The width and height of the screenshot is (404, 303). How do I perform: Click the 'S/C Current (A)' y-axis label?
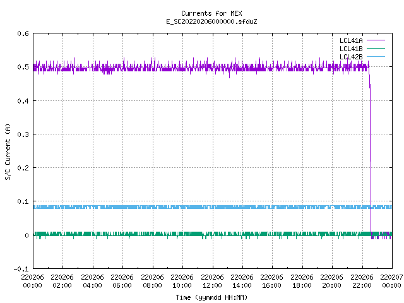pyautogui.click(x=8, y=152)
